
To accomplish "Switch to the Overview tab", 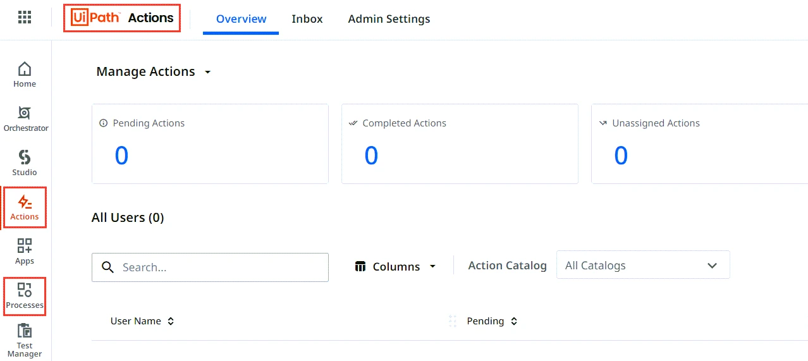I will click(x=241, y=19).
